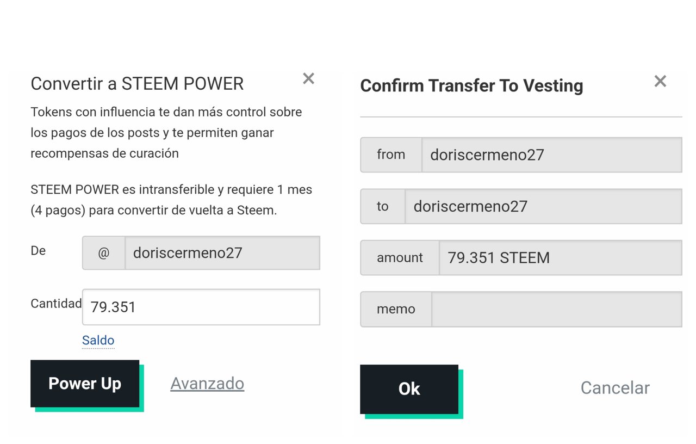This screenshot has width=696, height=444.
Task: Click the memo label box
Action: coord(396,309)
